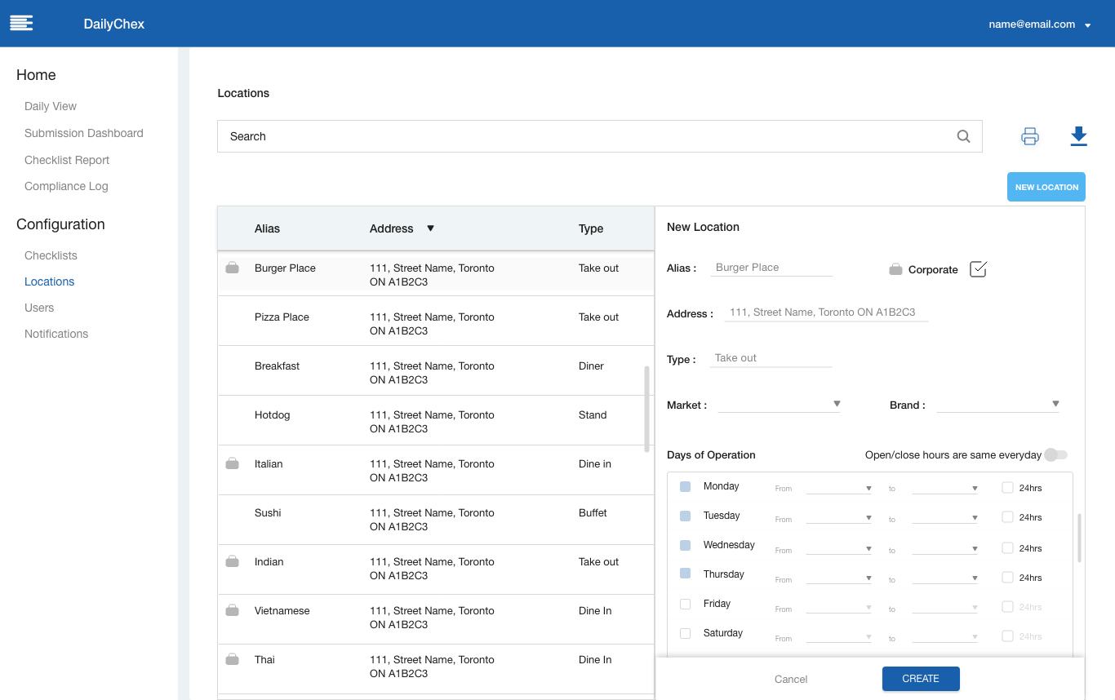The height and width of the screenshot is (700, 1115).
Task: Focus the Search input field
Action: tap(599, 136)
